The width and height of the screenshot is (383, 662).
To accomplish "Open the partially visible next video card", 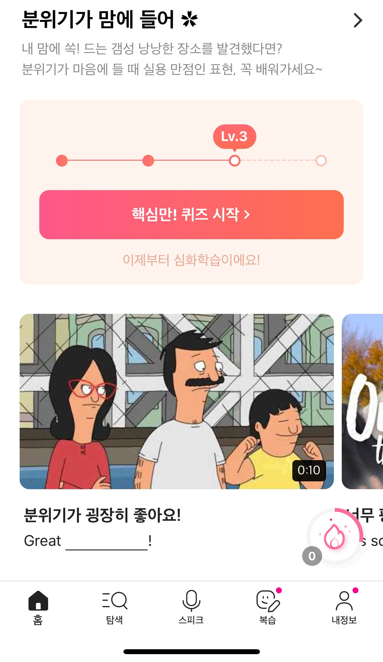I will tap(362, 402).
